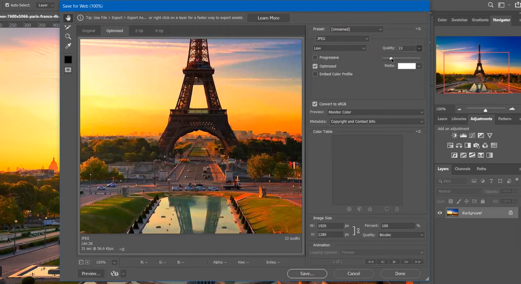Enable Embed Color Profile checkbox
521x284 pixels.
click(315, 74)
